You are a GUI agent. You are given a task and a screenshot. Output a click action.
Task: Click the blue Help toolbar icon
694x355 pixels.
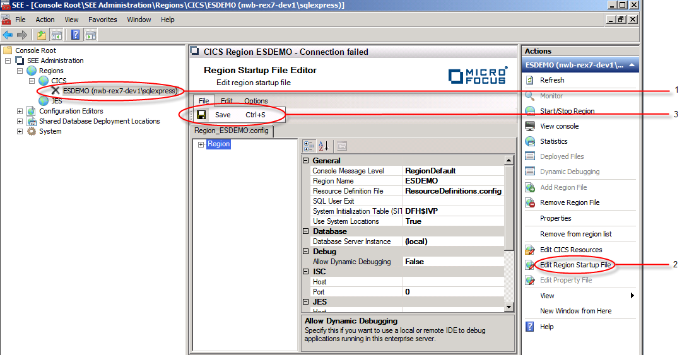(76, 35)
